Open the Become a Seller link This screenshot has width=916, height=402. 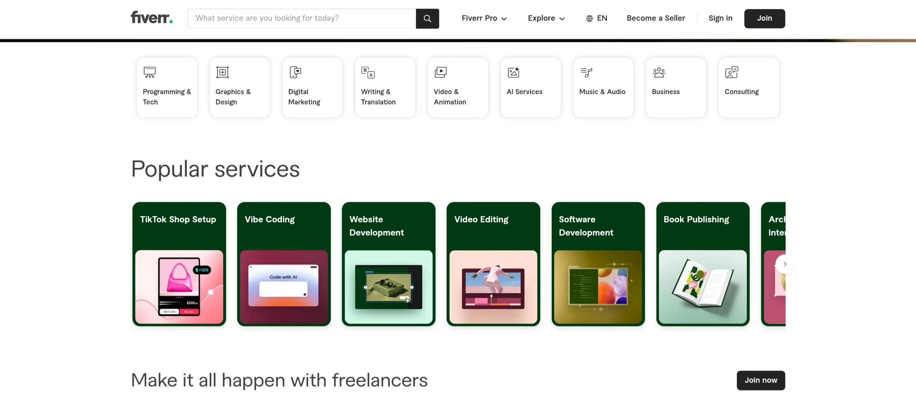pos(656,18)
